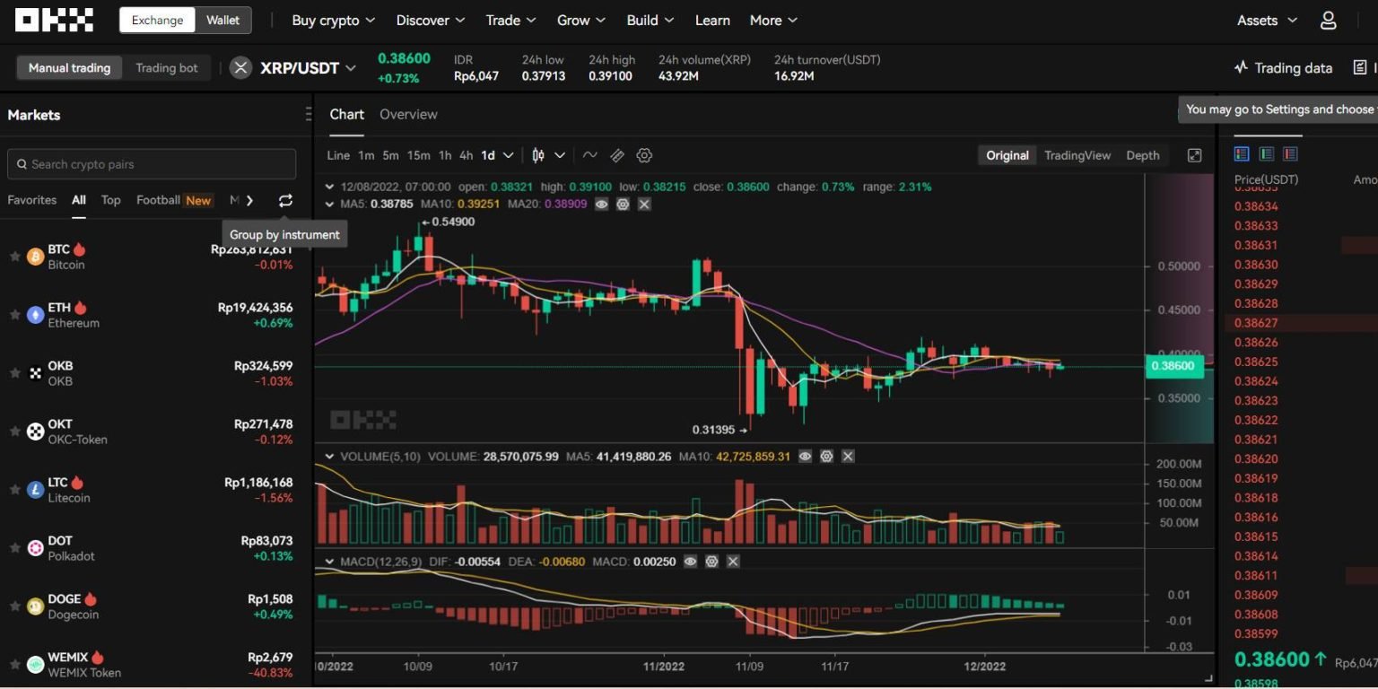Switch to the Overview tab
Screen dimensions: 1378x689
point(408,114)
